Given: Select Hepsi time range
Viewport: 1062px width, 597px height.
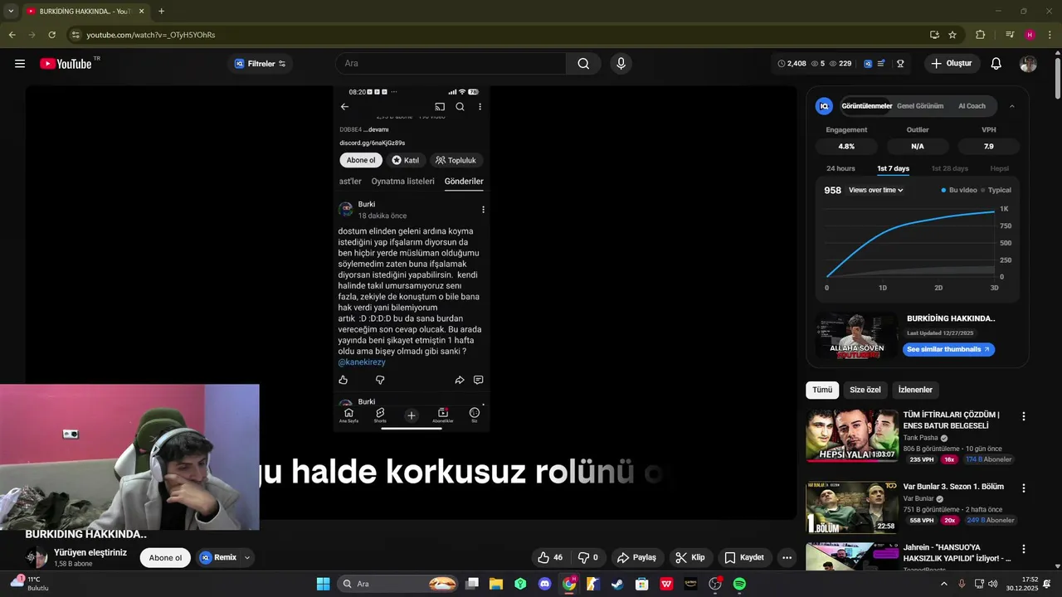Looking at the screenshot, I should [x=999, y=168].
